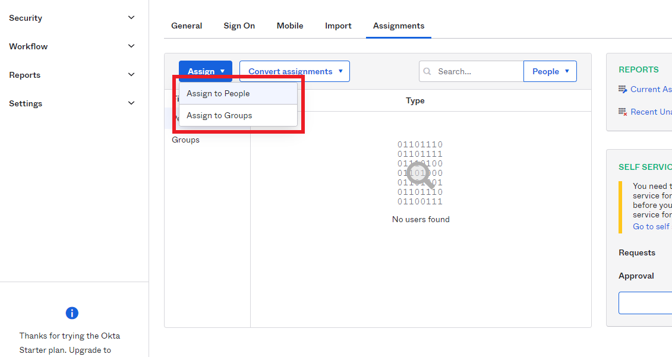Switch to the Sign On tab
Screen dimensions: 672x357
239,26
